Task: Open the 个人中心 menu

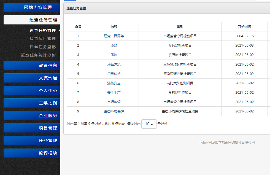Action: pyautogui.click(x=32, y=91)
